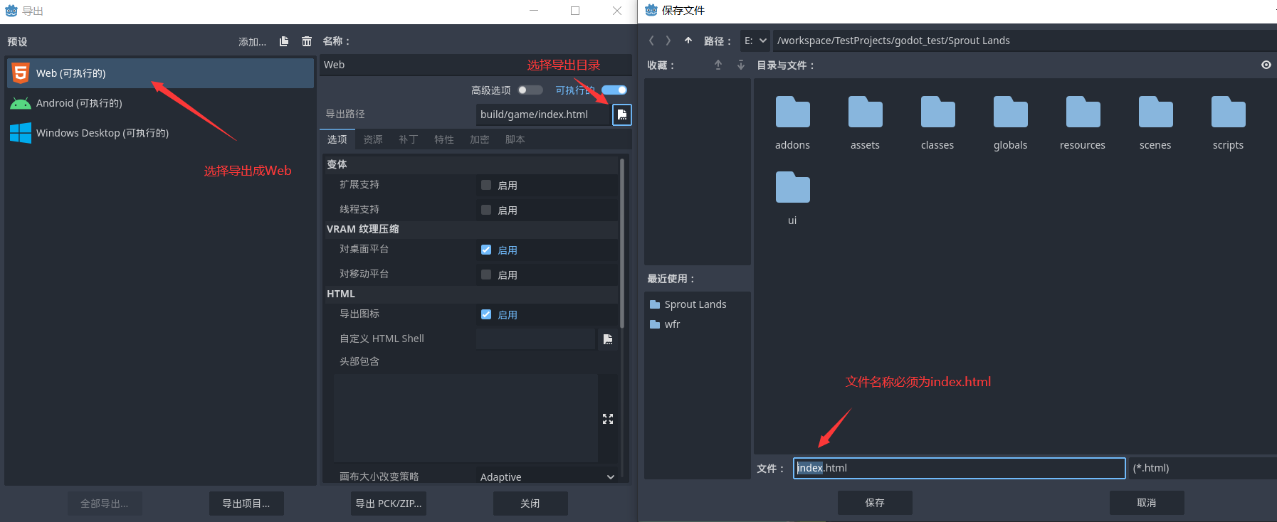Toggle hidden files eye icon
This screenshot has width=1277, height=522.
pyautogui.click(x=1266, y=65)
